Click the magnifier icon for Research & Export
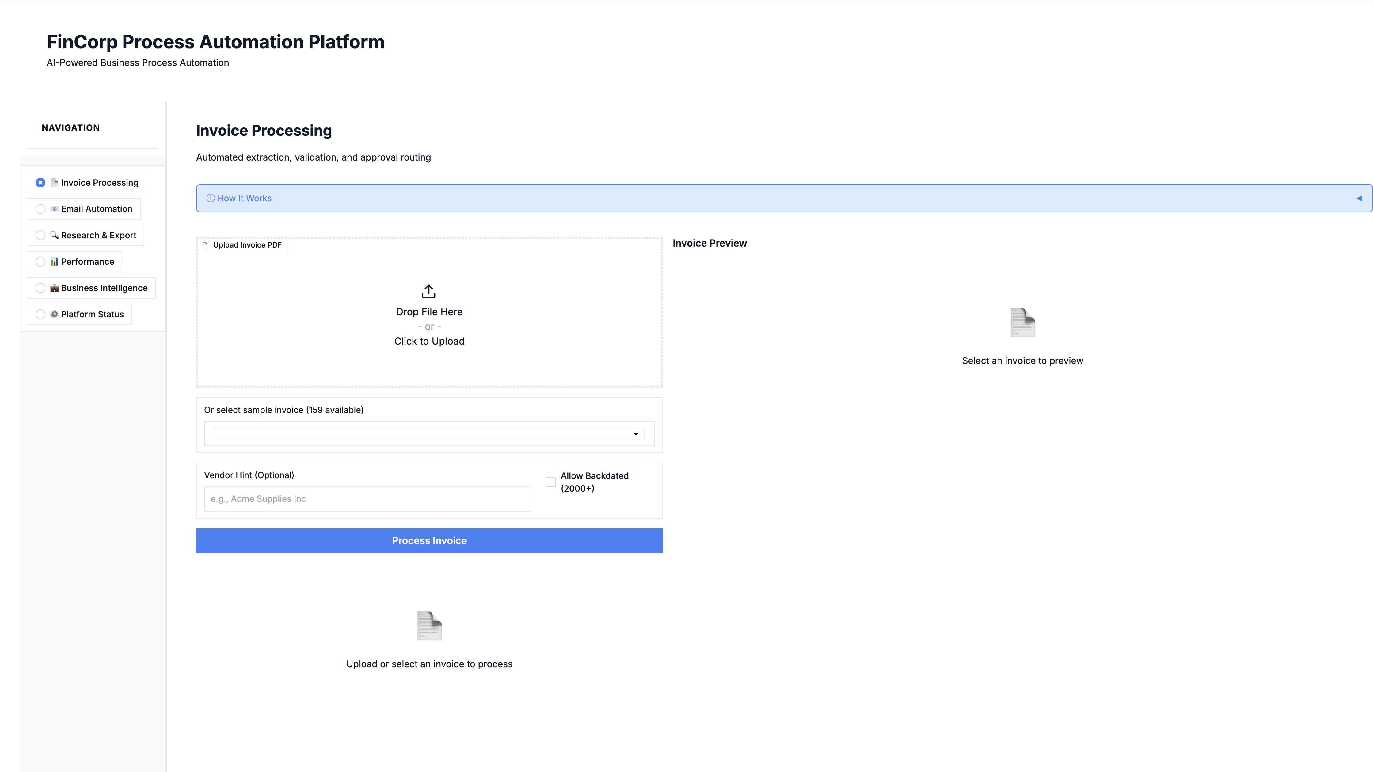 pos(54,235)
